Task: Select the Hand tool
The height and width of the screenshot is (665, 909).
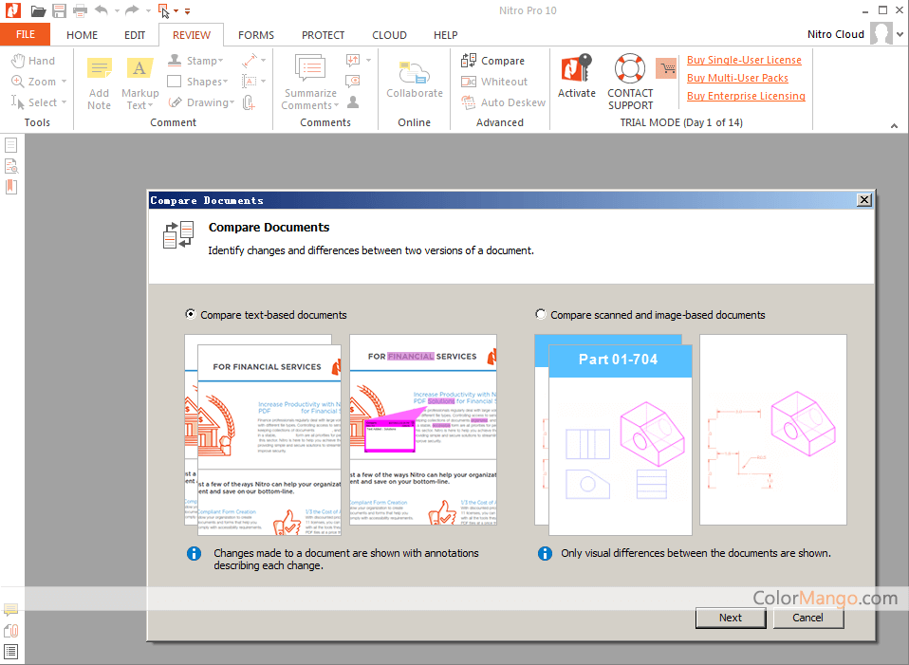Action: coord(33,61)
